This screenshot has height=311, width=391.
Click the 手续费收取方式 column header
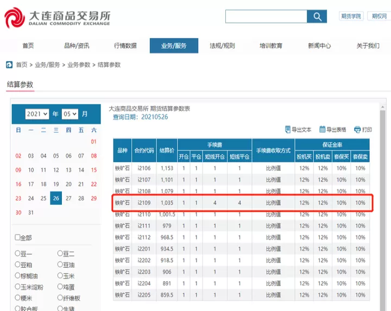point(273,150)
